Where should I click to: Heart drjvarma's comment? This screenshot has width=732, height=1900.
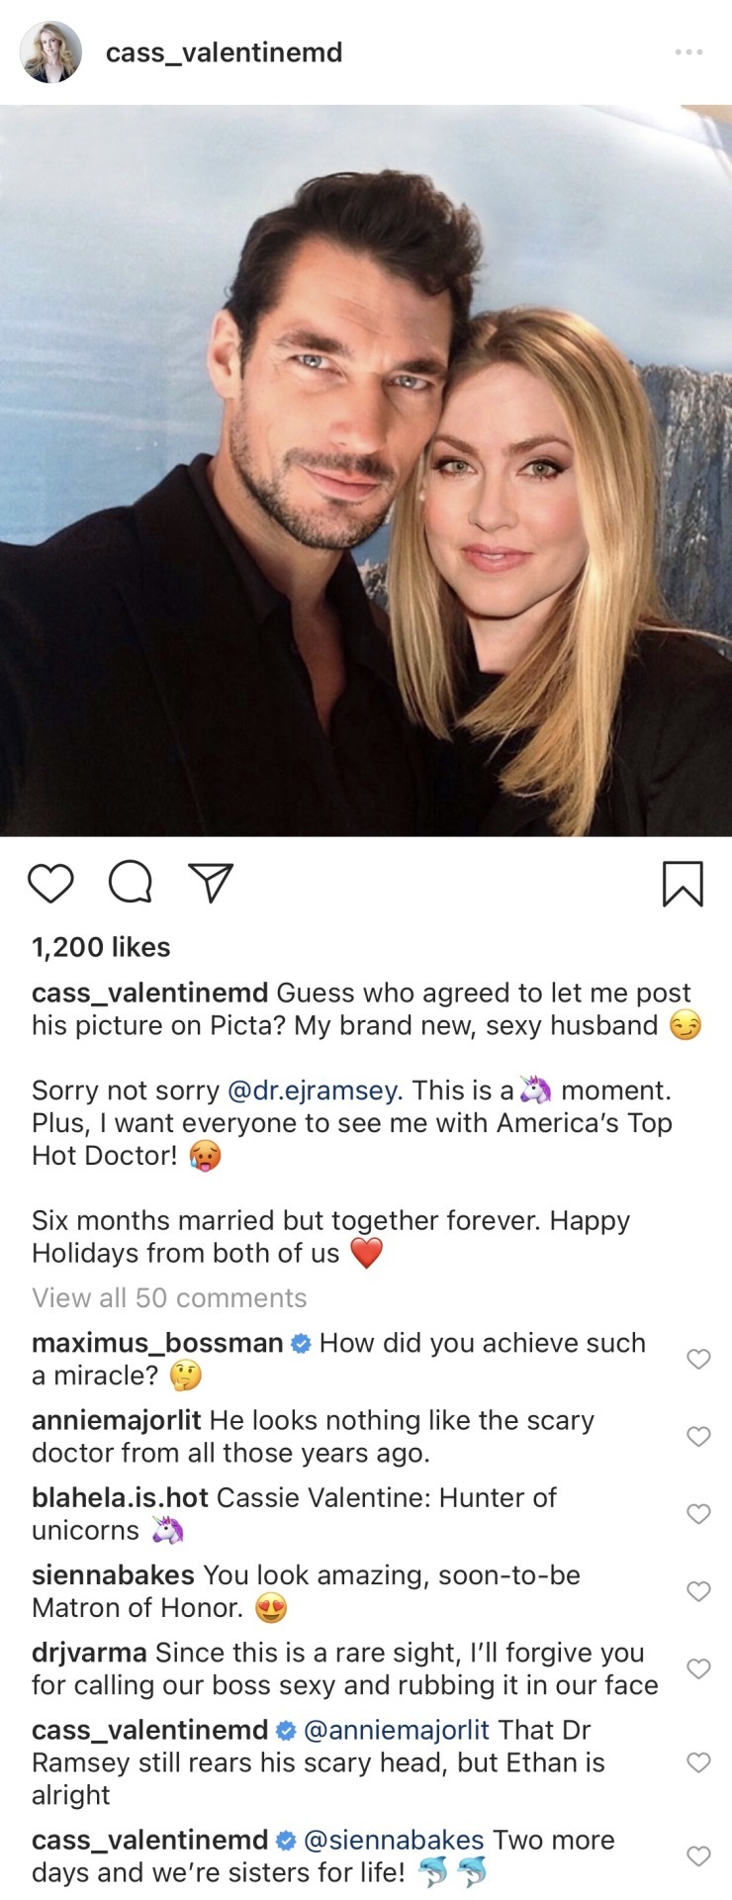[698, 1667]
